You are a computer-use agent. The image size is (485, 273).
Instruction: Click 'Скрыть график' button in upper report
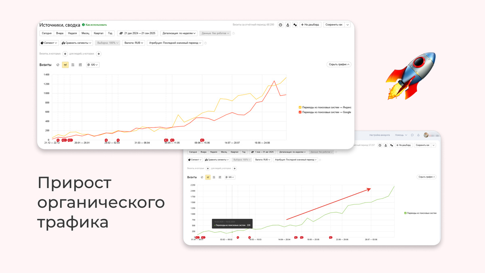pyautogui.click(x=339, y=64)
